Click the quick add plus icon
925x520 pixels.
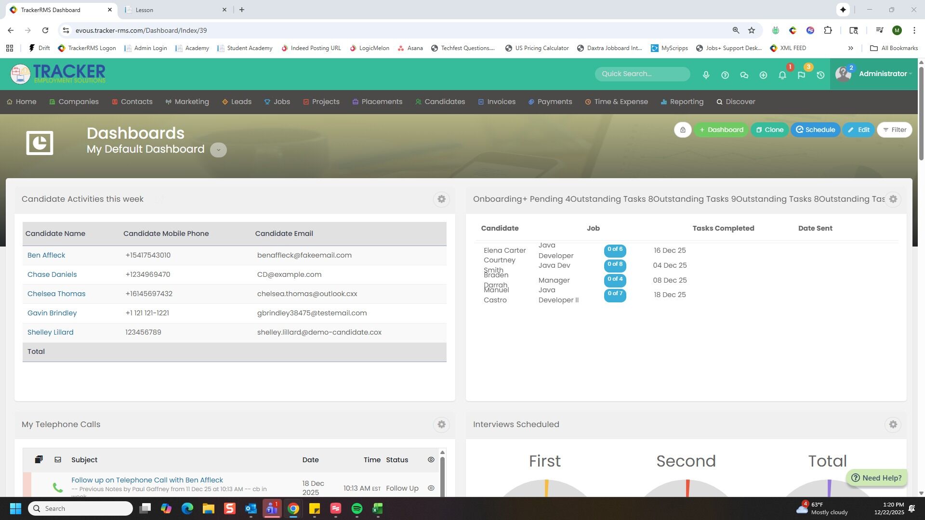tap(763, 75)
